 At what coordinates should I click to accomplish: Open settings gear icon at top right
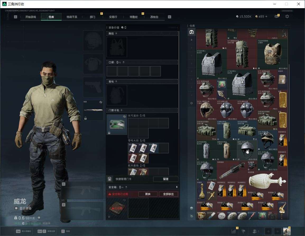(x=287, y=17)
